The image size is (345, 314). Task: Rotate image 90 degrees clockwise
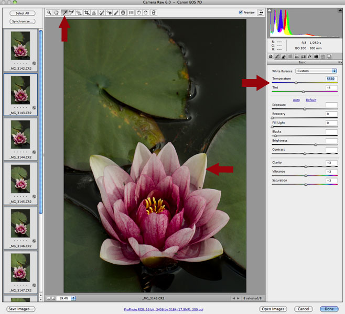146,13
